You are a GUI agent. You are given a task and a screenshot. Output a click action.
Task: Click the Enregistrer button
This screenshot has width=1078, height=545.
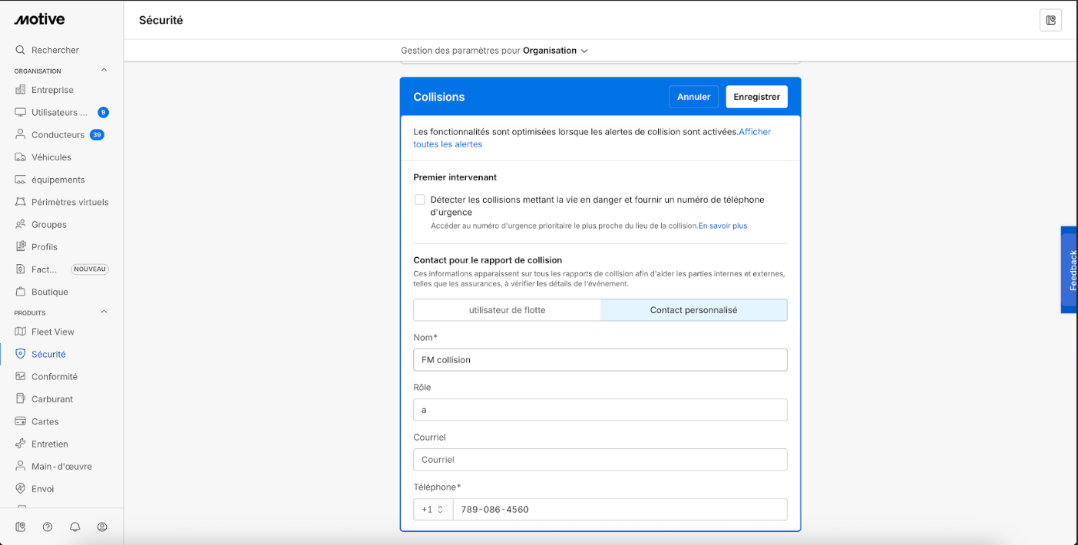[756, 97]
